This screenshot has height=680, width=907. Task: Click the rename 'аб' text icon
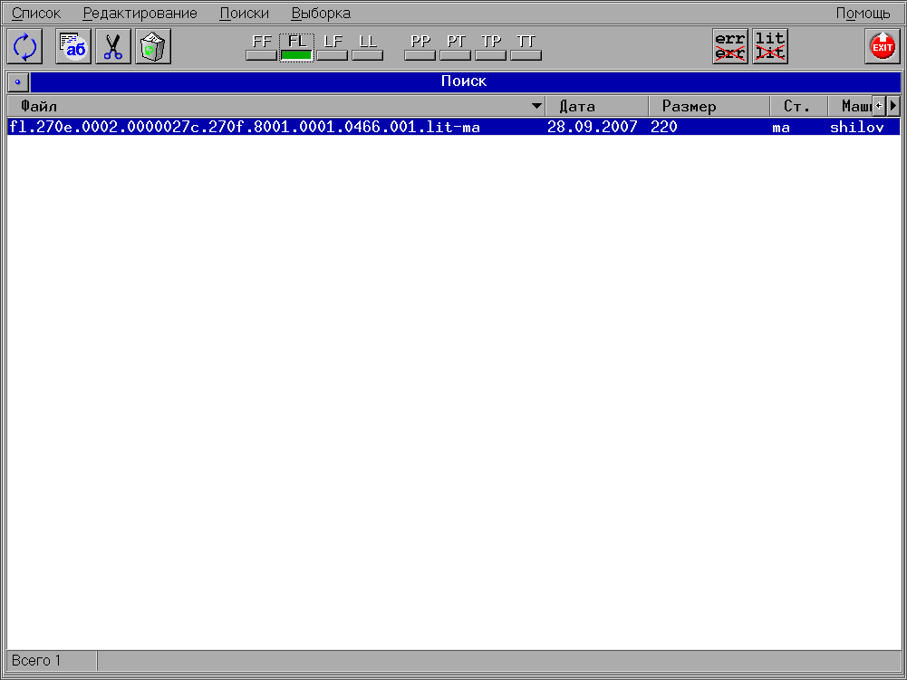[x=73, y=47]
